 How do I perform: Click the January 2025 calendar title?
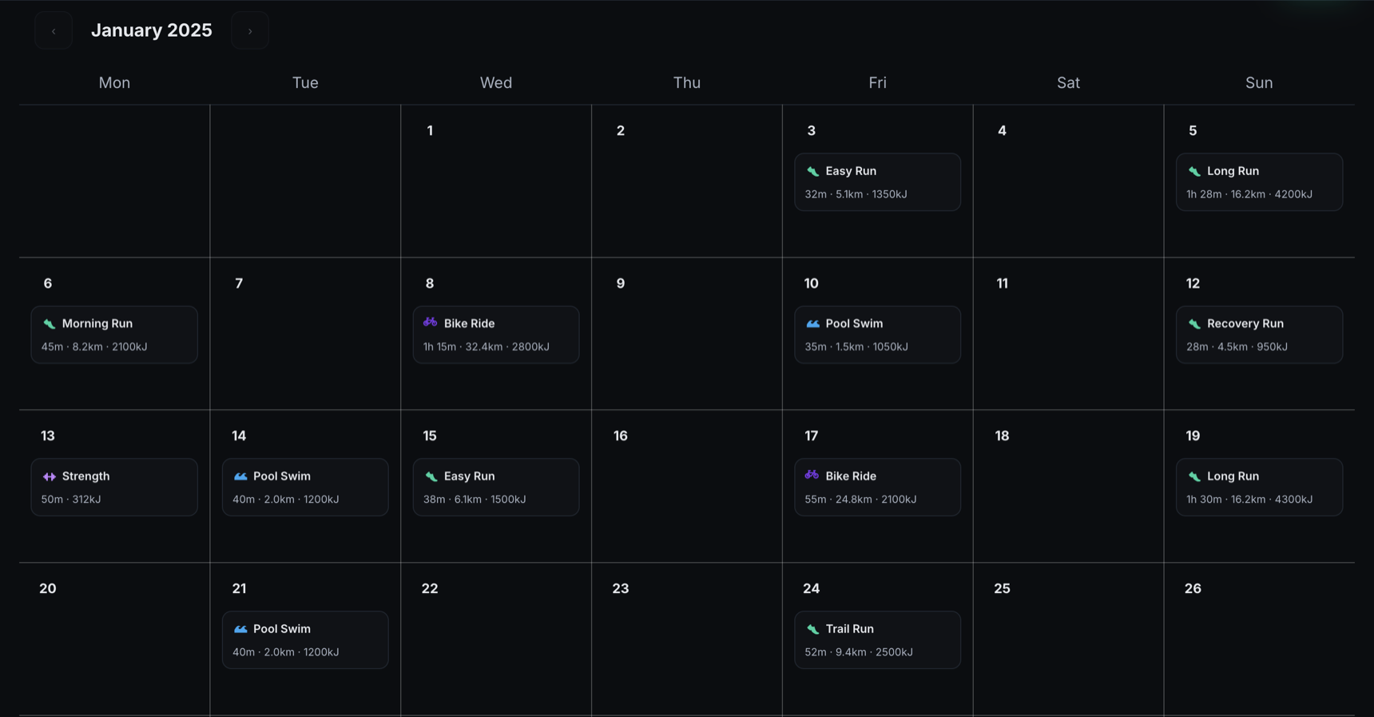152,30
